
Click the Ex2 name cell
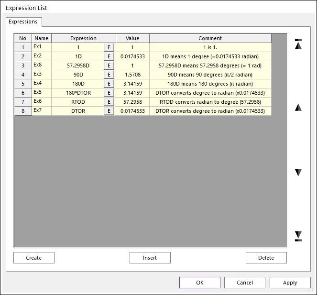(x=42, y=56)
